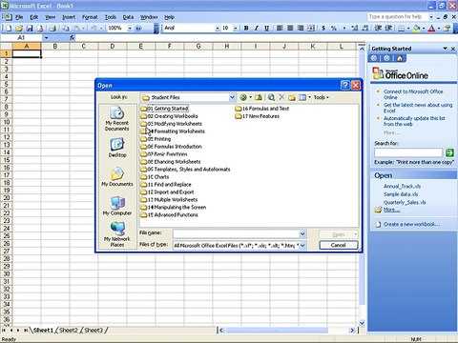The width and height of the screenshot is (458, 343).
Task: Apply the Fill Color bucket
Action: pos(416,29)
